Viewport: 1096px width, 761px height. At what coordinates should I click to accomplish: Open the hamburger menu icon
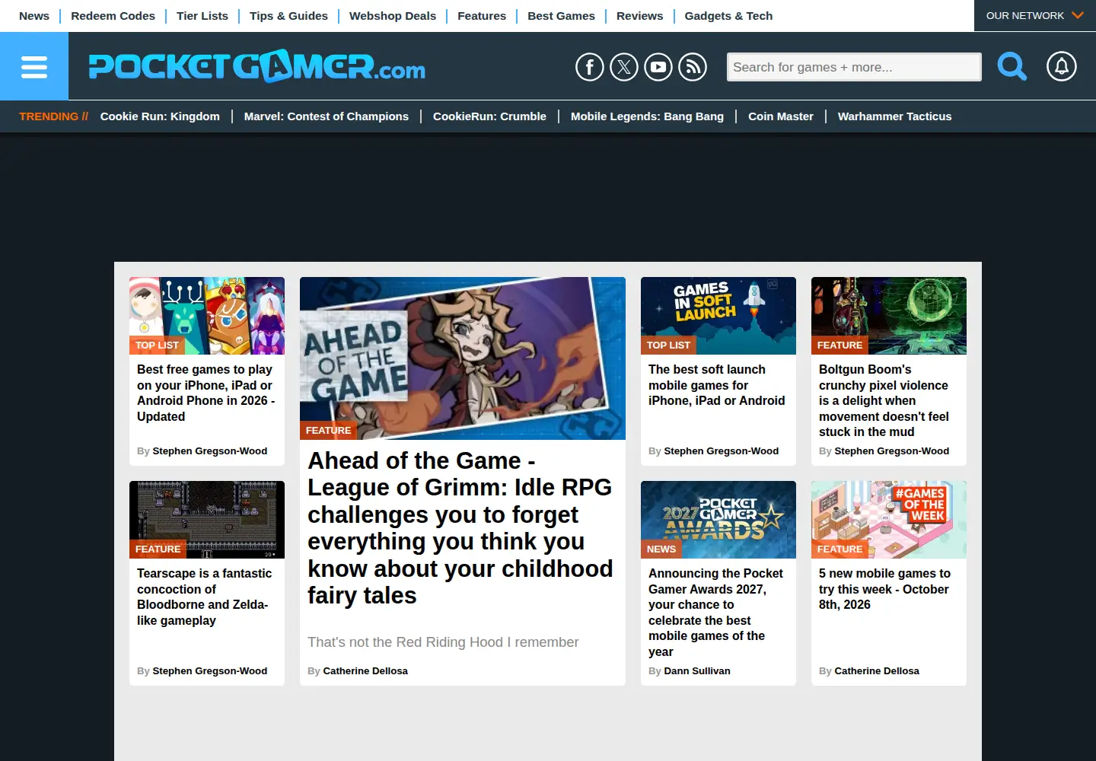[x=34, y=66]
